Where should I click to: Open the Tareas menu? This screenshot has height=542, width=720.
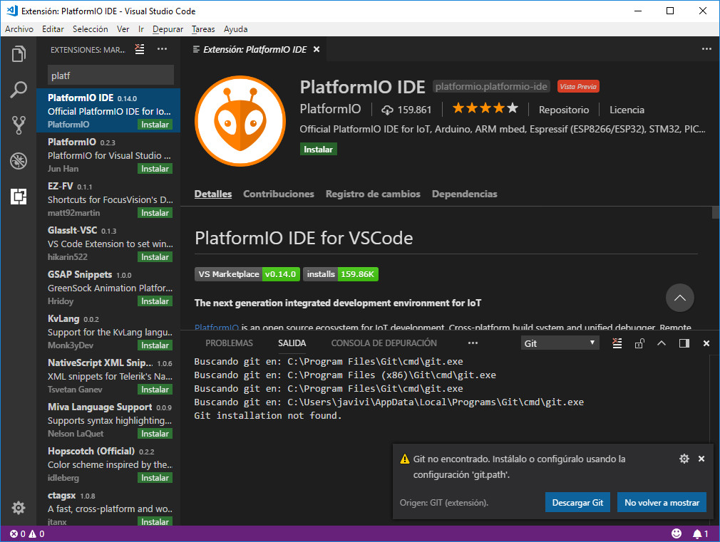[203, 29]
